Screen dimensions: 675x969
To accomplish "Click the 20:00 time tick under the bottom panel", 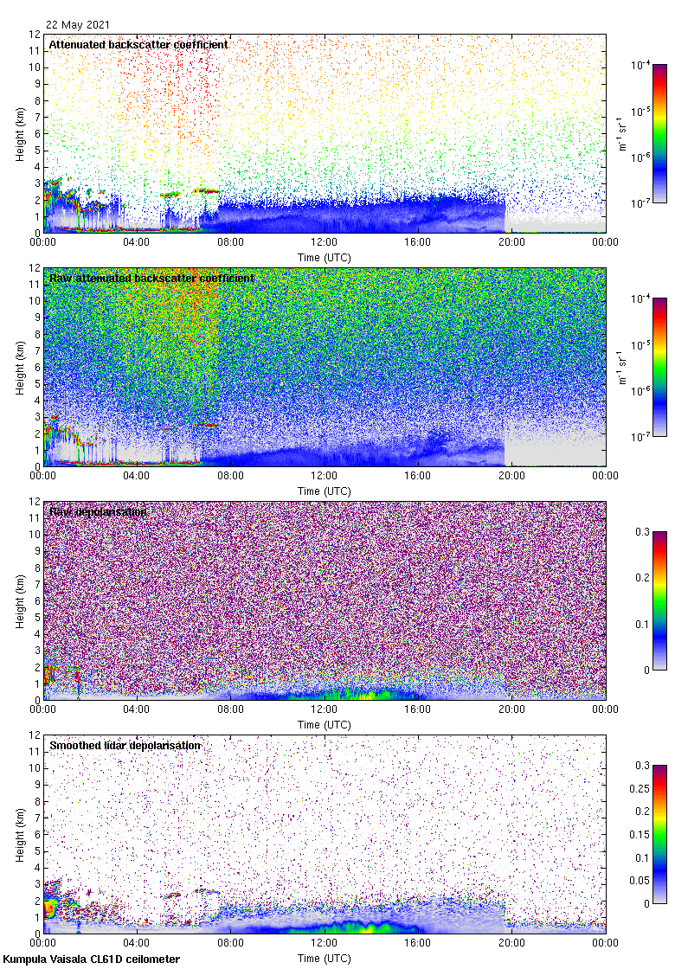I will (511, 942).
